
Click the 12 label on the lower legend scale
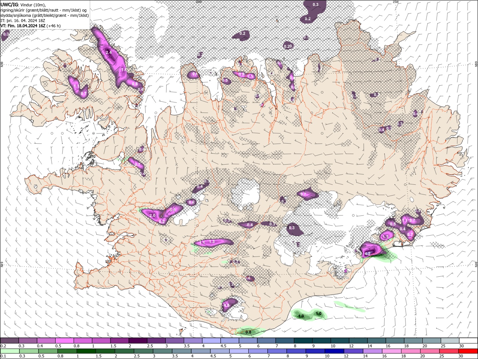click(x=346, y=356)
